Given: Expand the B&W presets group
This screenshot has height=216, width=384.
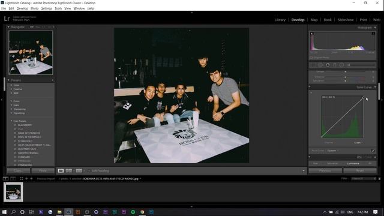Looking at the screenshot, I should coord(11,93).
